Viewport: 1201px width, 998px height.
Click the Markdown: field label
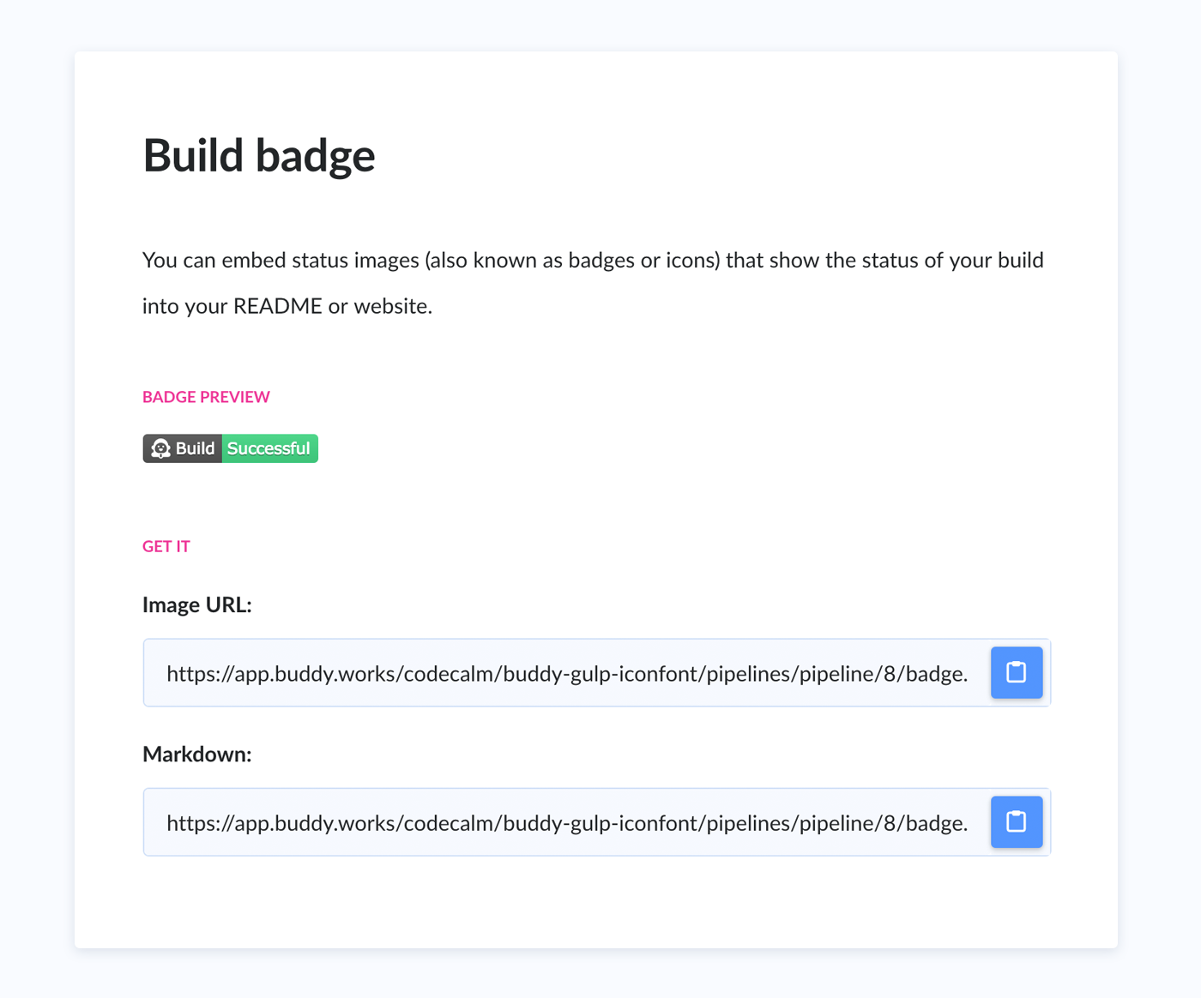[x=197, y=754]
